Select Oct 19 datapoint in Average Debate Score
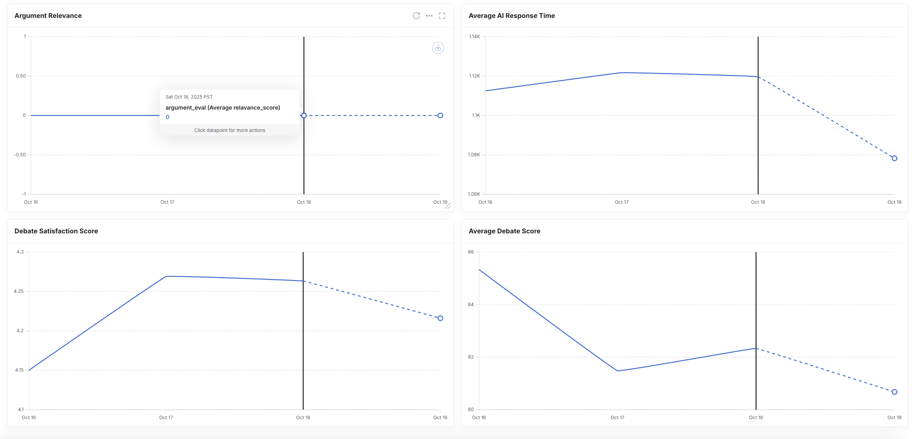The width and height of the screenshot is (914, 439). pos(894,392)
